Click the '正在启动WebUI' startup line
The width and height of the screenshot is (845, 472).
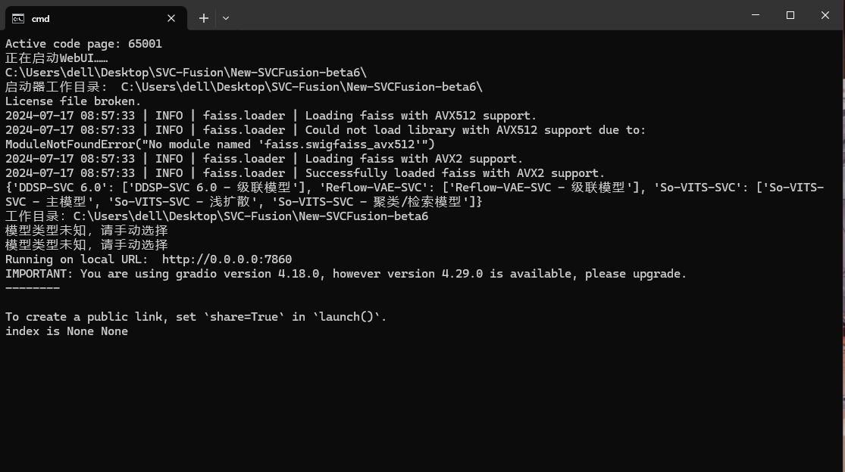coord(57,58)
